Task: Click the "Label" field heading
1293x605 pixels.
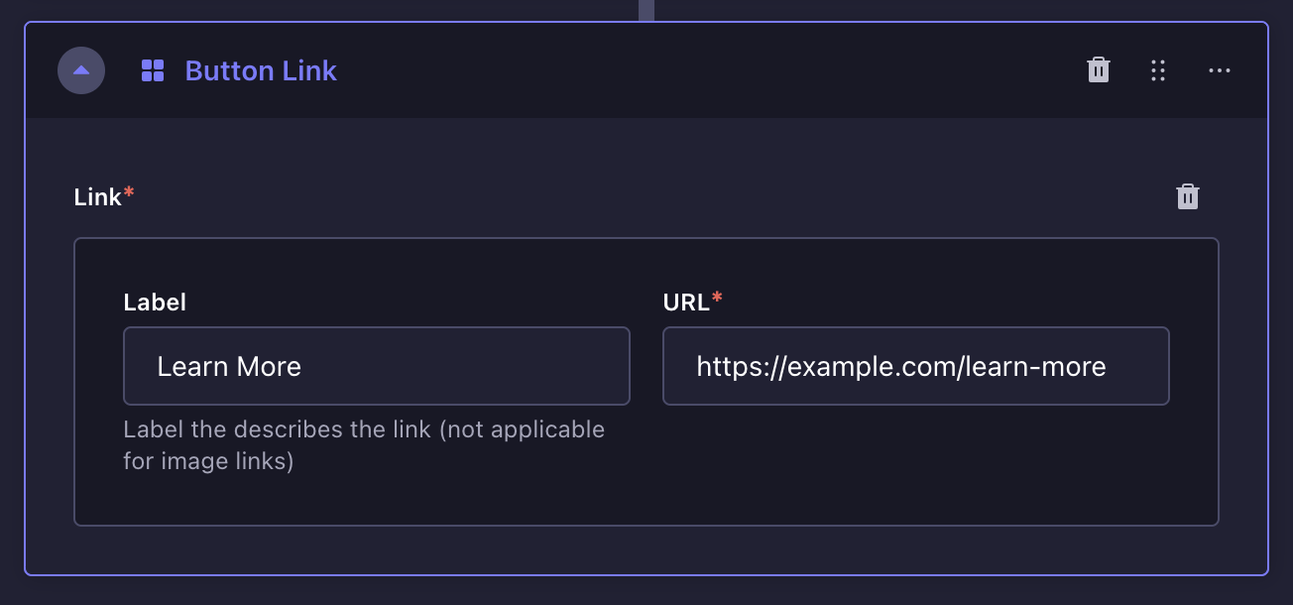Action: [155, 302]
